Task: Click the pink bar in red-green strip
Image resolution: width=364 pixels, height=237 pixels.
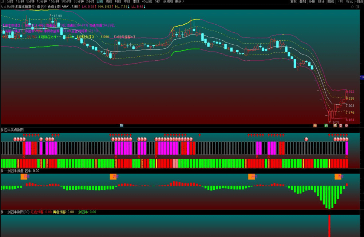Action: tap(175, 164)
